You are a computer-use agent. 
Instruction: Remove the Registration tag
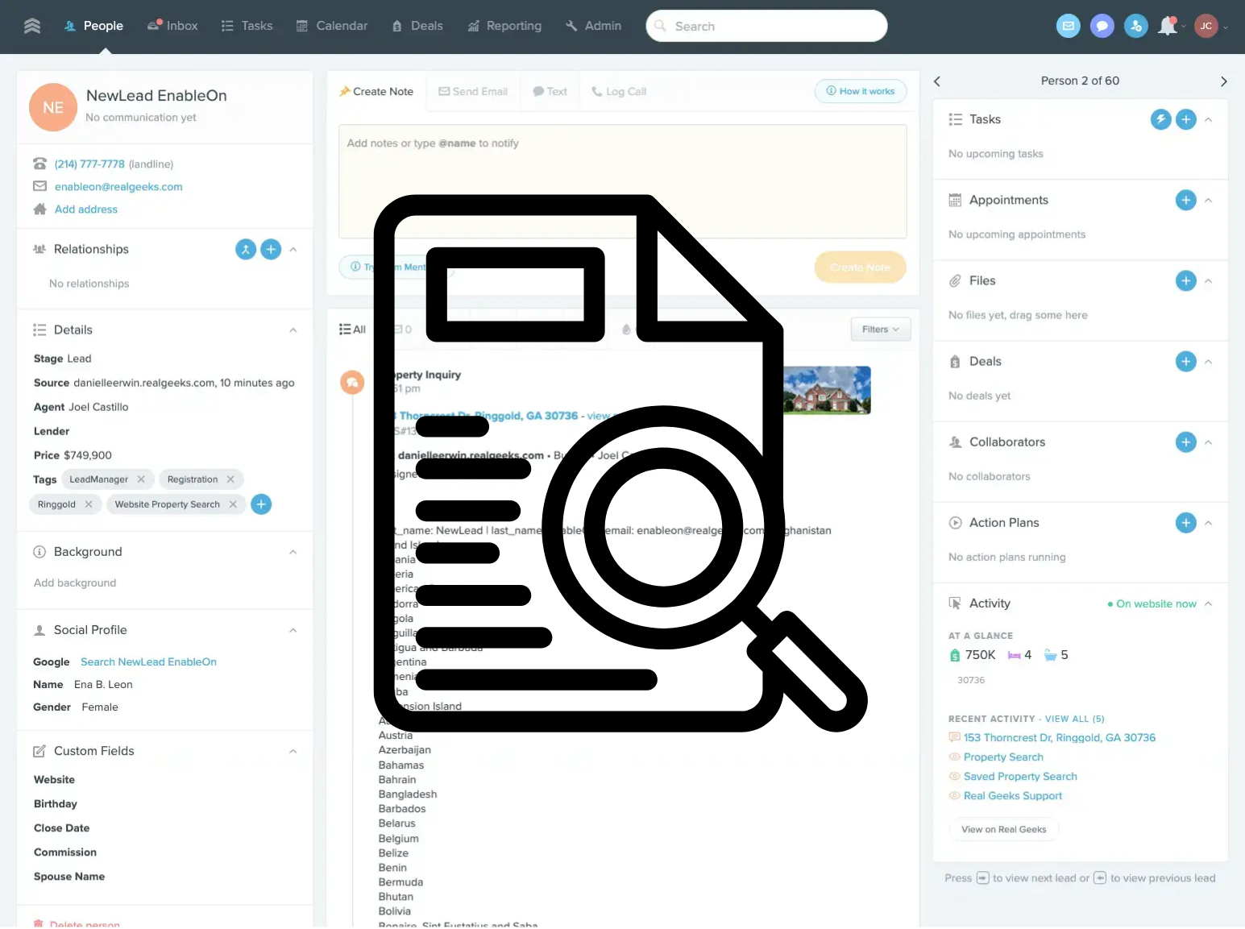(230, 479)
